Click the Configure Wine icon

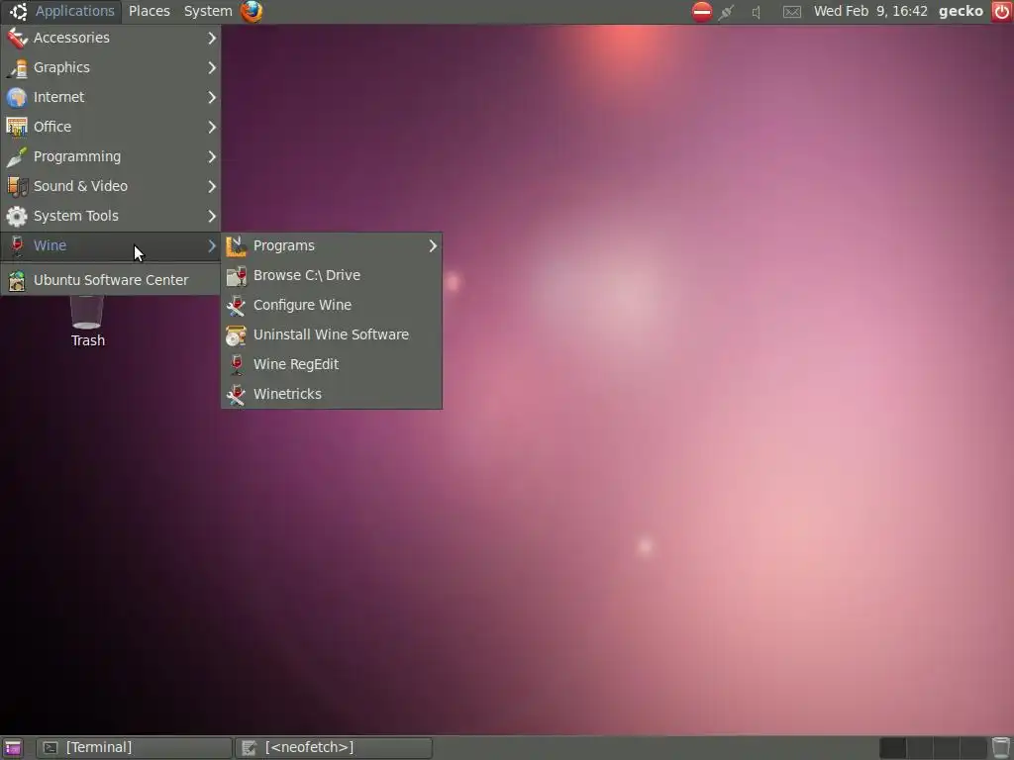click(x=236, y=306)
